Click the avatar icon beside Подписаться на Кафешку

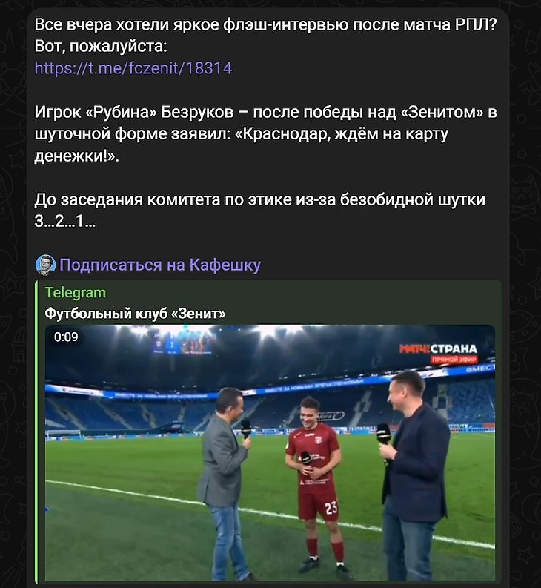(x=46, y=265)
